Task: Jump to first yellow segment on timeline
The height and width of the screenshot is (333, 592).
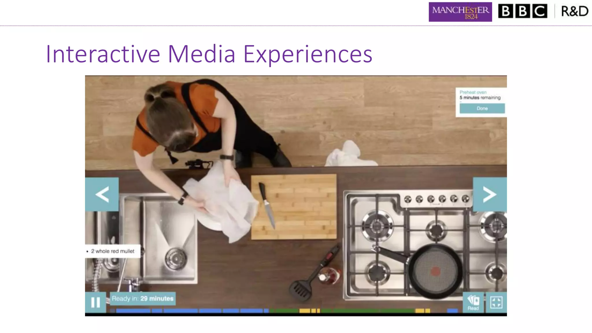Action: click(304, 311)
